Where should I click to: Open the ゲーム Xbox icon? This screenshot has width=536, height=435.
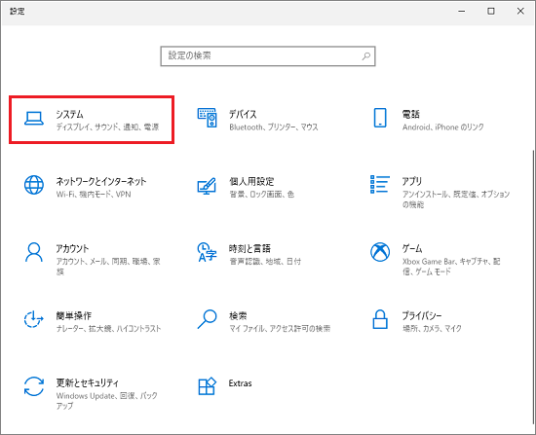(x=380, y=252)
